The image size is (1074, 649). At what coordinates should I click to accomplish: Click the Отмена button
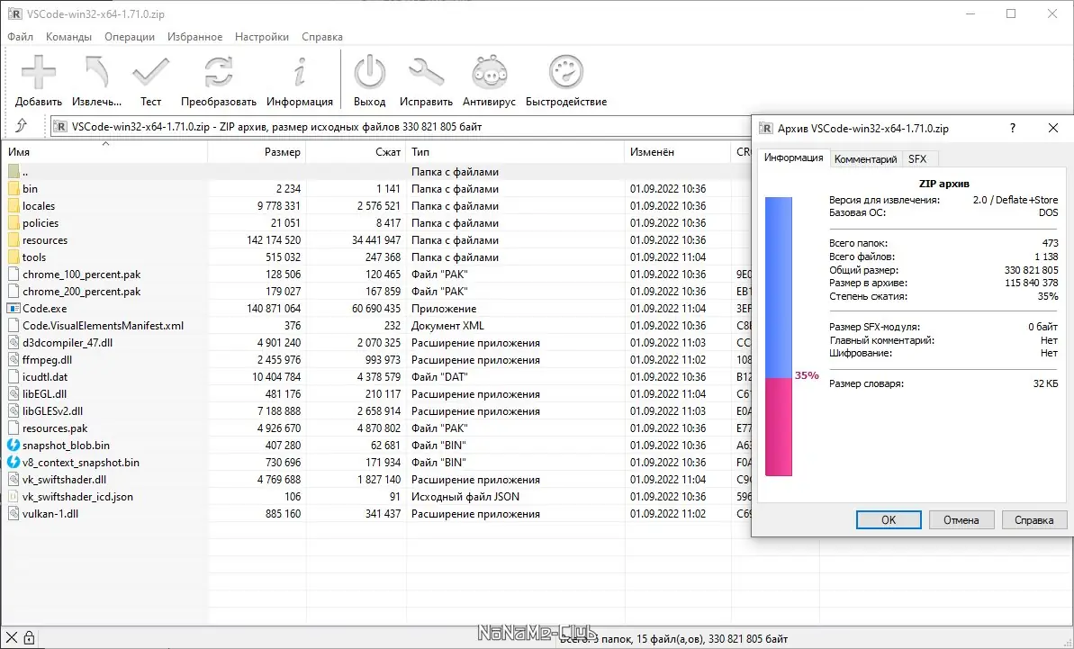click(x=961, y=519)
